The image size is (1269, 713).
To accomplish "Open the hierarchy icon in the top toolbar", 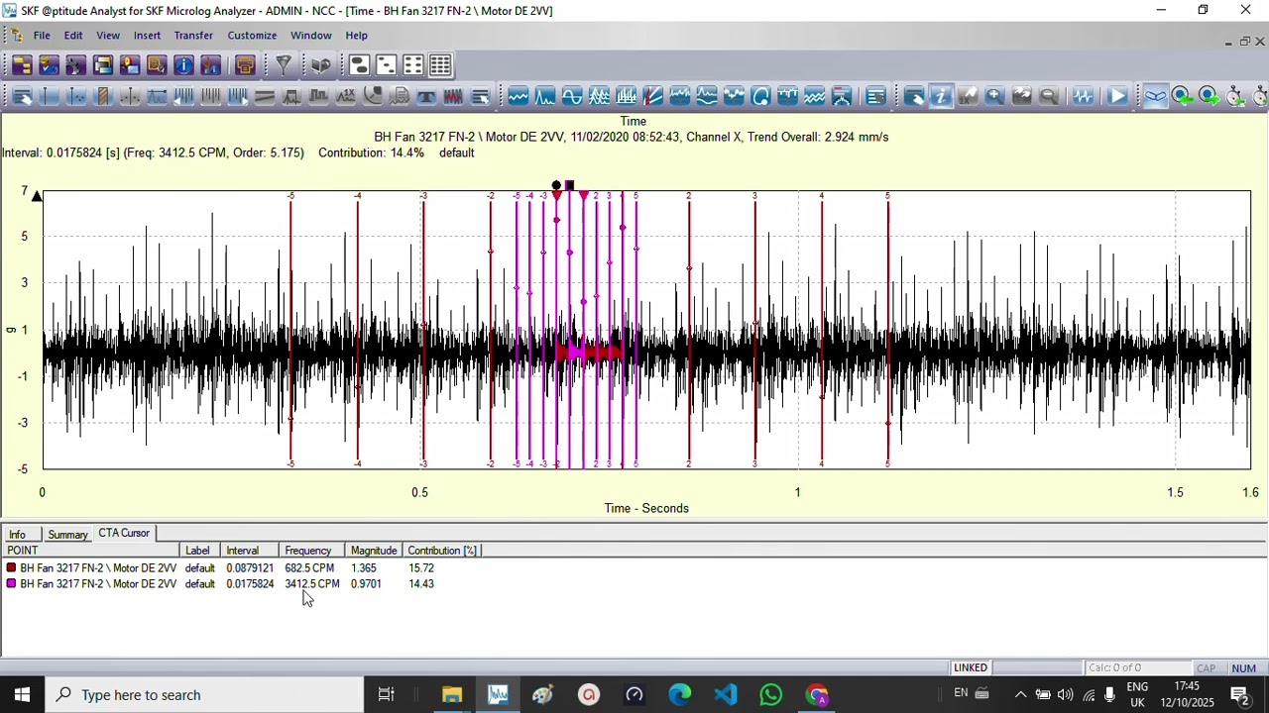I will (x=22, y=65).
